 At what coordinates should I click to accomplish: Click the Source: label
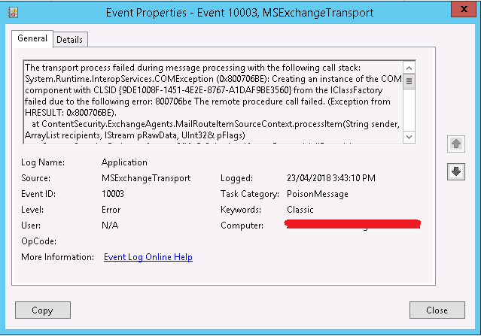click(35, 178)
